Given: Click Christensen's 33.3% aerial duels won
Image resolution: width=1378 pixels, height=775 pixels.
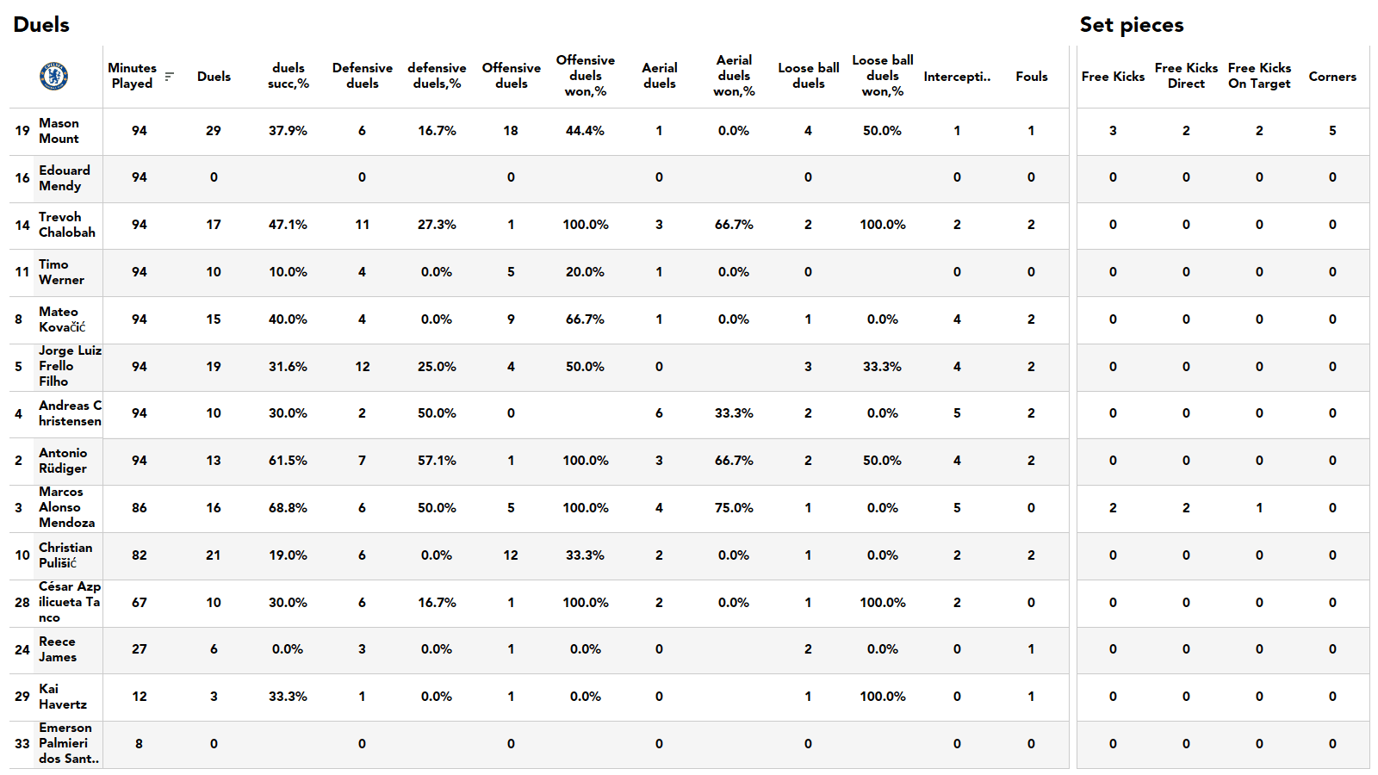Looking at the screenshot, I should pyautogui.click(x=734, y=413).
